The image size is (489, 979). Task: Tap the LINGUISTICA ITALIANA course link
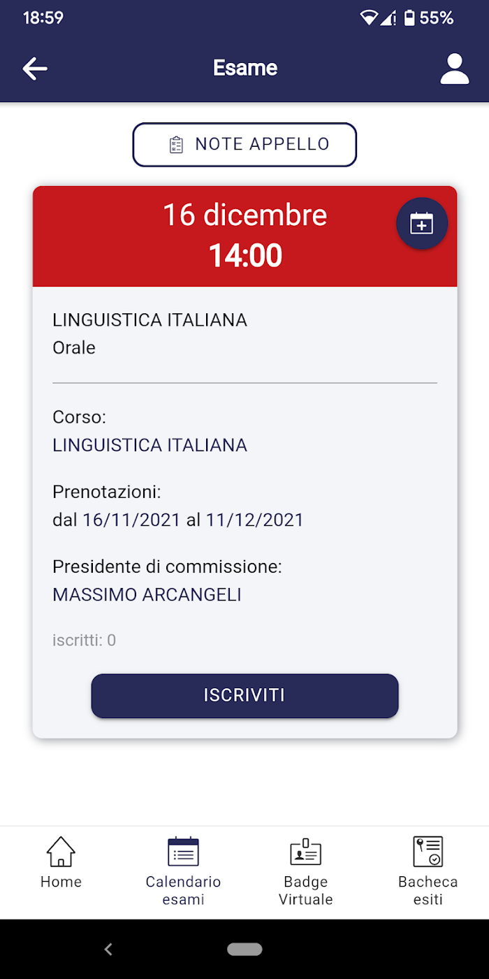click(149, 445)
